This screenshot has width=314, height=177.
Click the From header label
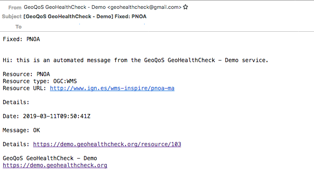click(x=15, y=7)
